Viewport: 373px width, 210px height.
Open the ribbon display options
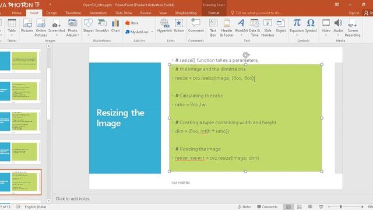click(x=337, y=5)
